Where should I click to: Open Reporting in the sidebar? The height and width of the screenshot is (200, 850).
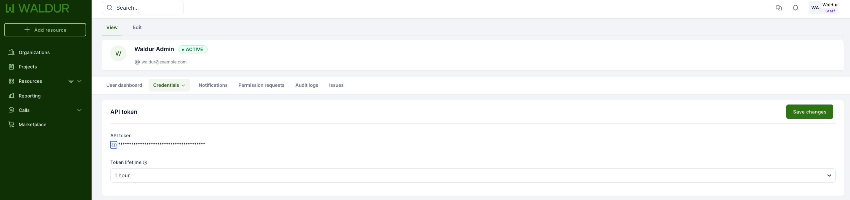click(29, 96)
